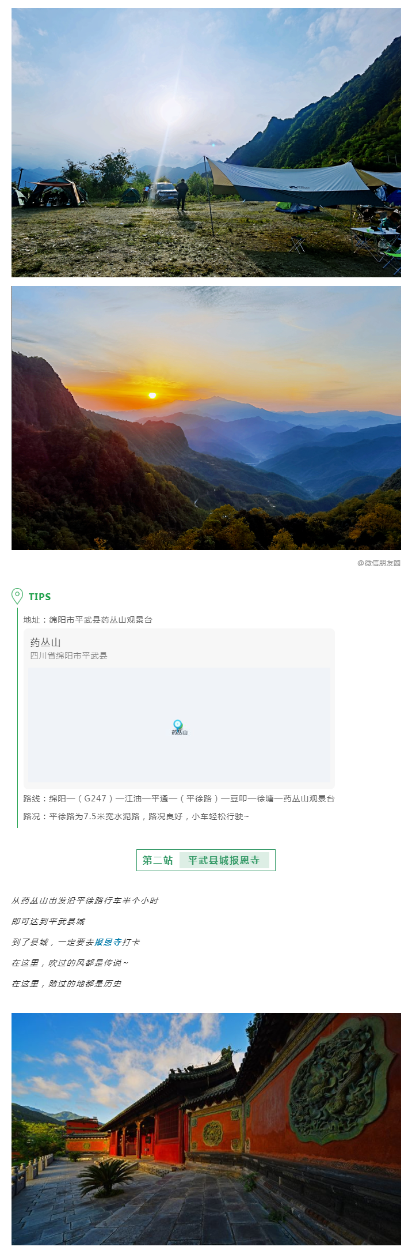Click the 平武县城报恩寺 green badge

tap(224, 860)
